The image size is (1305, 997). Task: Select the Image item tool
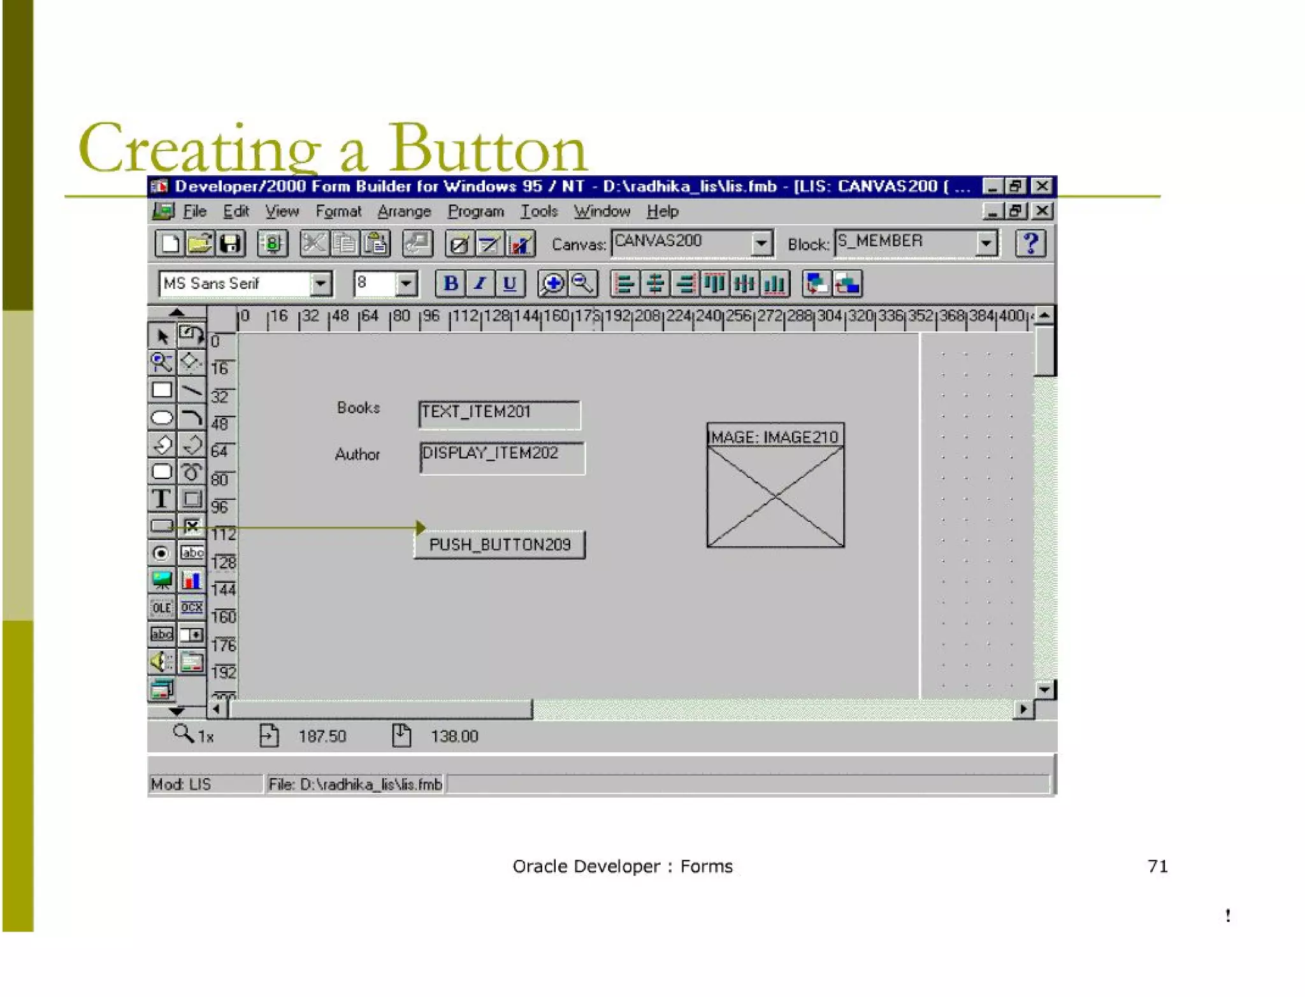(x=161, y=580)
